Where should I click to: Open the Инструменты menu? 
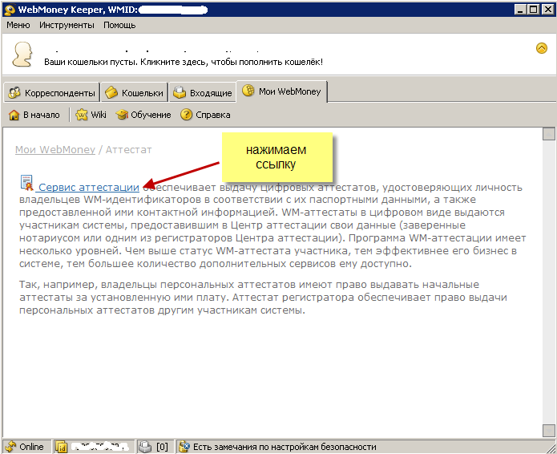pos(67,25)
